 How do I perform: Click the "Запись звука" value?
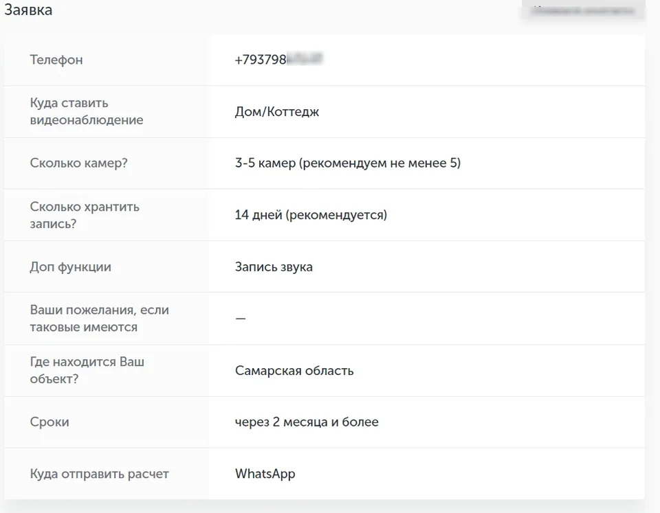[x=274, y=266]
